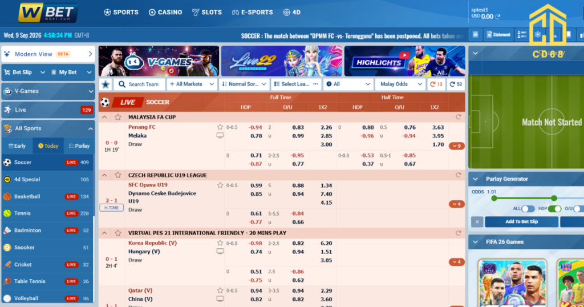The height and width of the screenshot is (307, 584).
Task: Refresh the USD balance
Action: (497, 17)
